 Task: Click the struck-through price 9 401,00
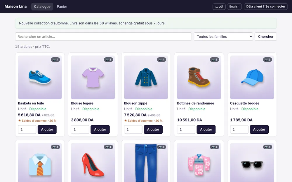(x=154, y=115)
